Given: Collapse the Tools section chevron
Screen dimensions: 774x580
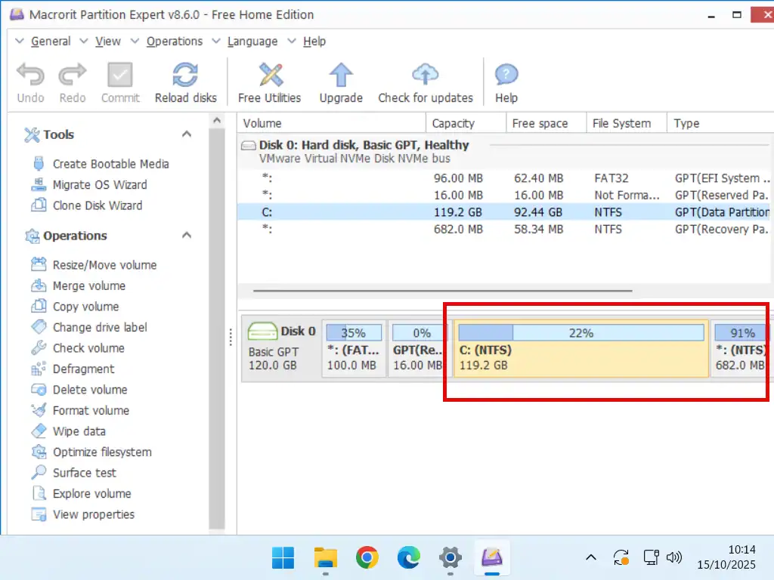Looking at the screenshot, I should tap(187, 134).
